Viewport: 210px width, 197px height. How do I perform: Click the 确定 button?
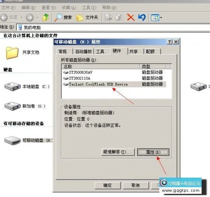coord(107,185)
